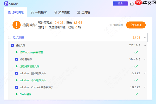This screenshot has height=104, width=156.
Task: Click the 远程桌面缓存文件 item label
Action: coord(29,66)
